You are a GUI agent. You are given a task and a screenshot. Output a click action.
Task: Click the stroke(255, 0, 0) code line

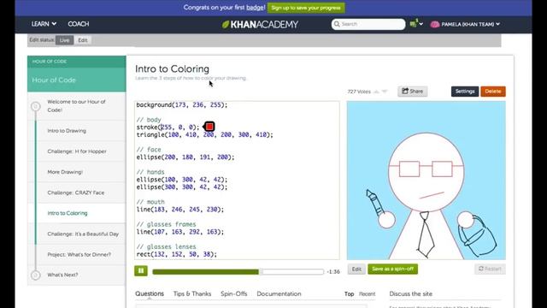(x=168, y=127)
